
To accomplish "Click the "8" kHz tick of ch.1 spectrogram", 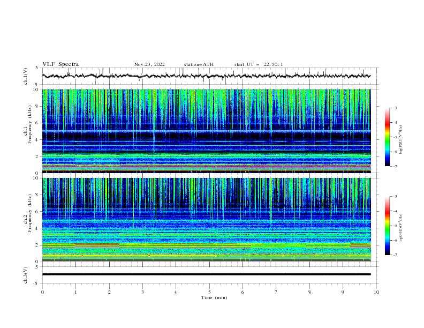I will tap(38, 106).
